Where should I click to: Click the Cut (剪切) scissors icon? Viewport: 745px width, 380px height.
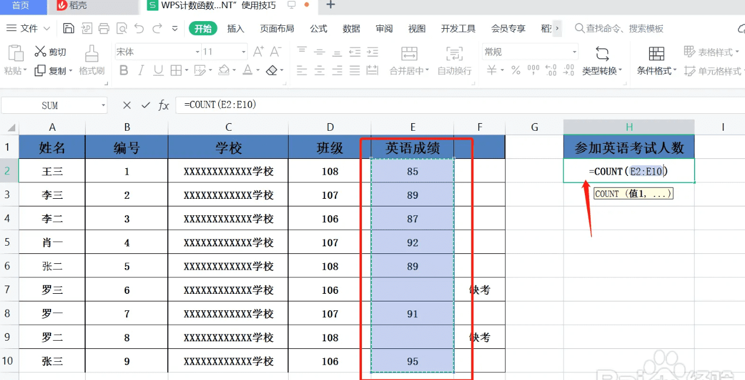pyautogui.click(x=41, y=51)
